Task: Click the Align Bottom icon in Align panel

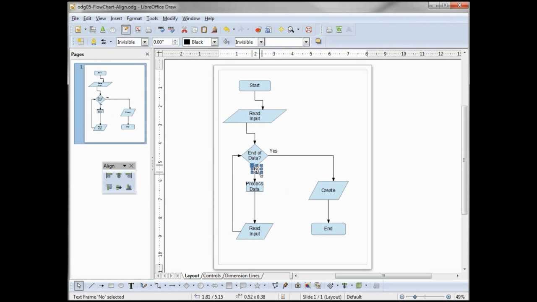Action: [x=129, y=187]
